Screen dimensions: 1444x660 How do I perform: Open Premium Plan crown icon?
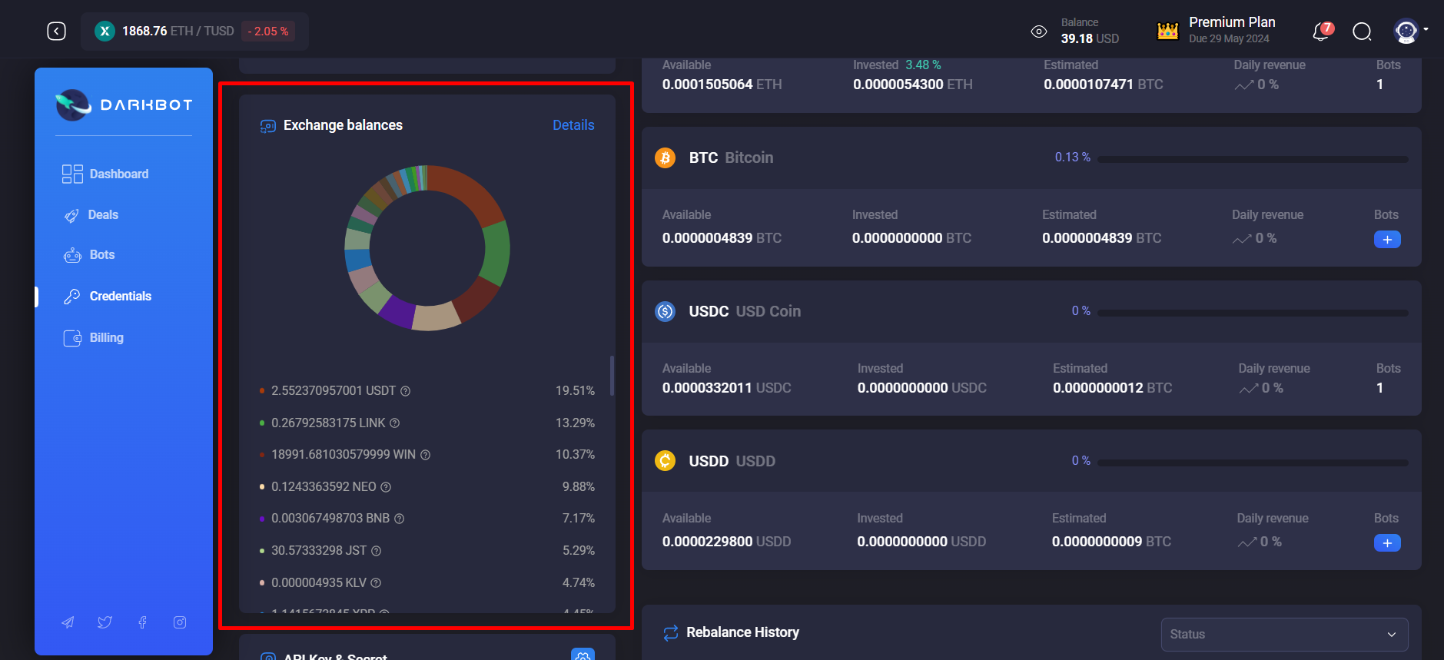click(1167, 31)
